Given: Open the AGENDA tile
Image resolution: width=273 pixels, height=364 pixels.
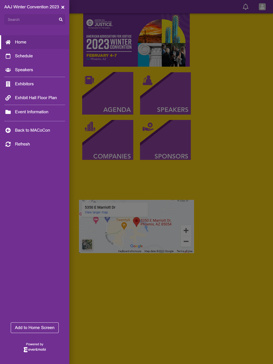Looking at the screenshot, I should [x=108, y=93].
